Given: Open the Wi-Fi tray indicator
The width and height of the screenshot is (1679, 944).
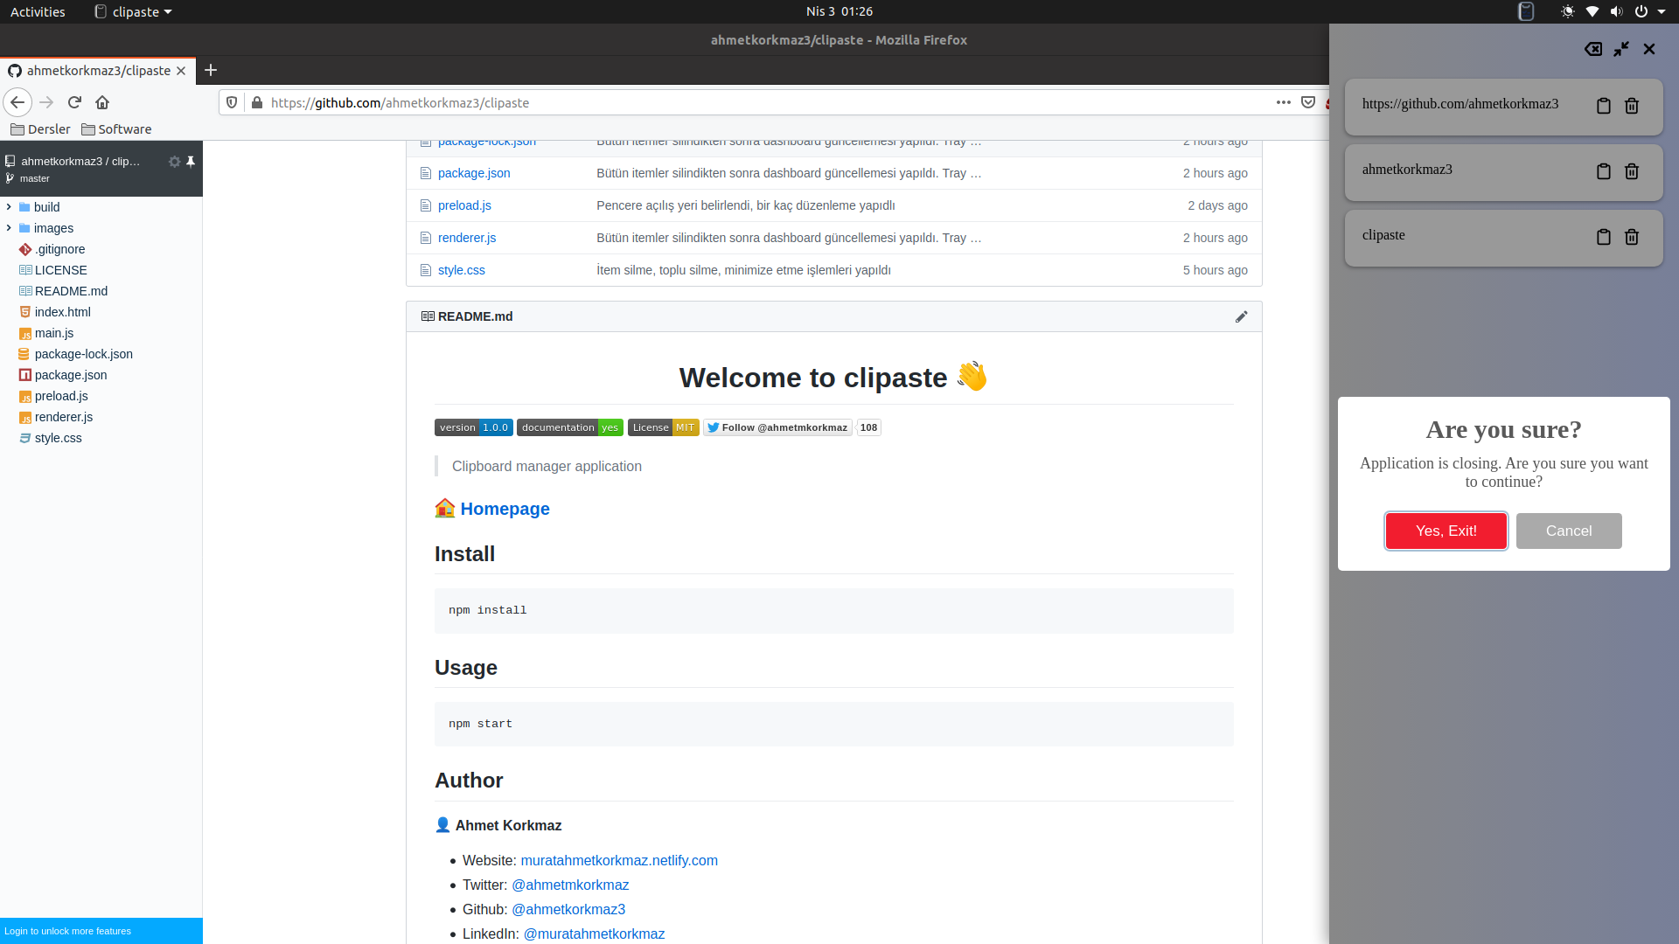Looking at the screenshot, I should tap(1592, 11).
